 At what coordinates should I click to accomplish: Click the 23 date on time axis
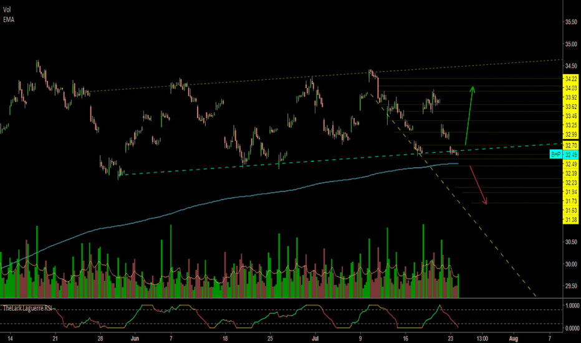(451, 338)
